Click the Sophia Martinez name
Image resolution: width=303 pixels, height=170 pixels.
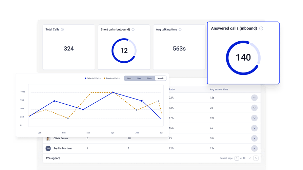[x=63, y=148]
